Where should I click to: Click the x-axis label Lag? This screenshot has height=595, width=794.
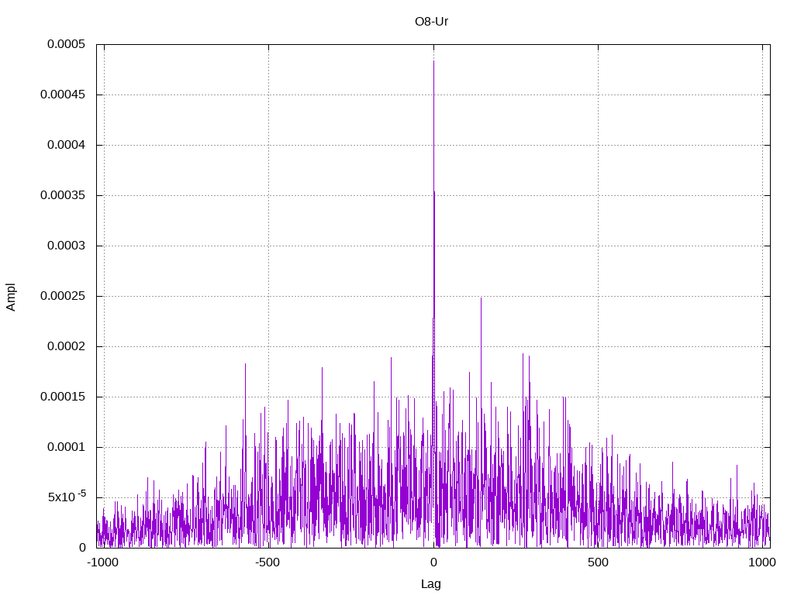point(431,584)
